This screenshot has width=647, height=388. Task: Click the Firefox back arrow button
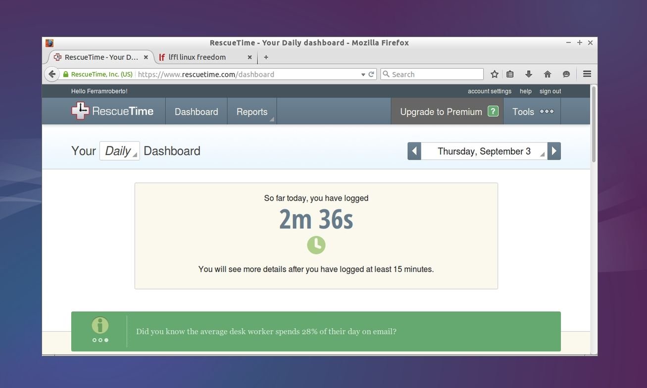pos(51,74)
